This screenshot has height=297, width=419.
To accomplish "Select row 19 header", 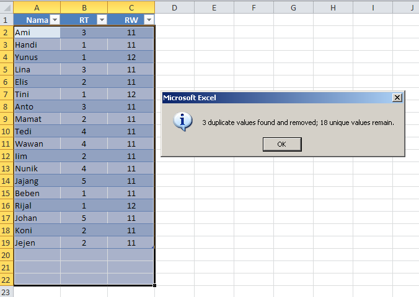I will pyautogui.click(x=6, y=243).
